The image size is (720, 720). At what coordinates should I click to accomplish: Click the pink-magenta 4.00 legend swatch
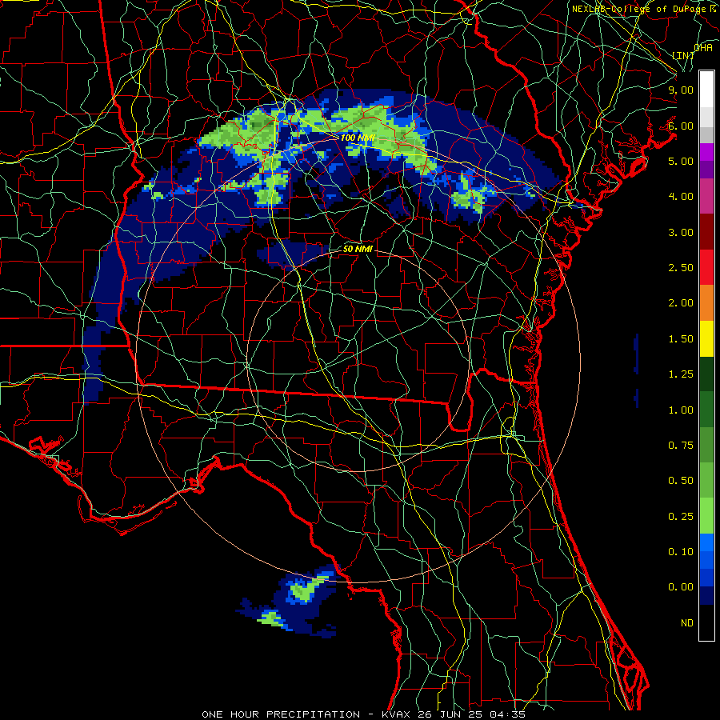point(706,196)
